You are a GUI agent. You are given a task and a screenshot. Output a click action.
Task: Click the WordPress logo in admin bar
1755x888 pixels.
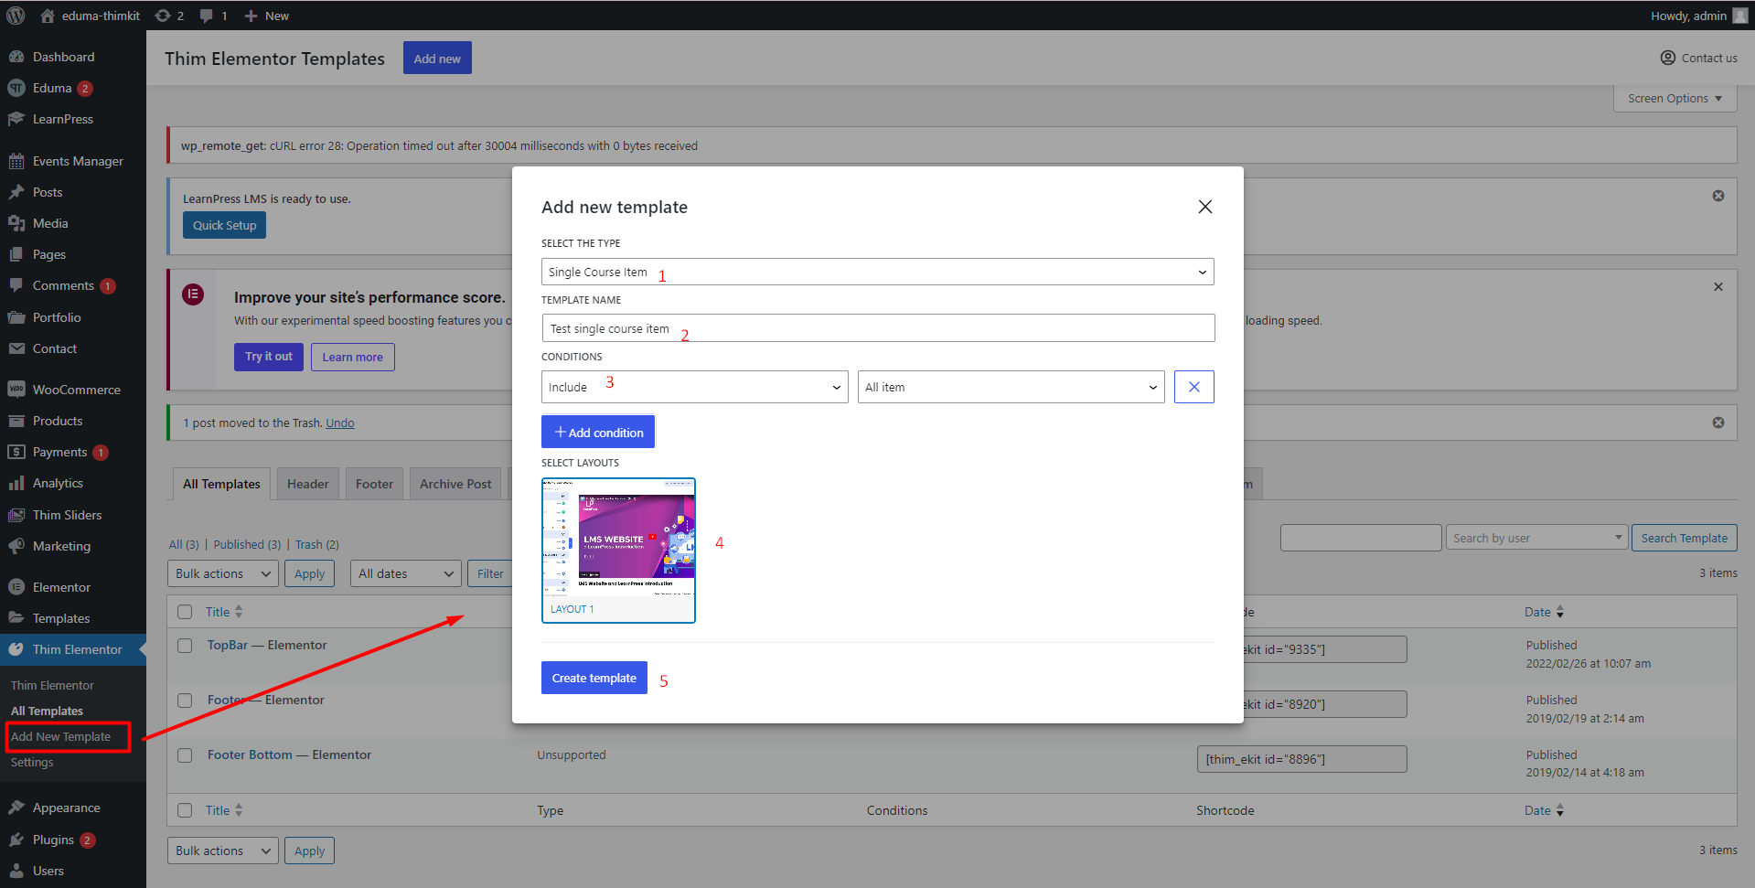click(x=16, y=16)
